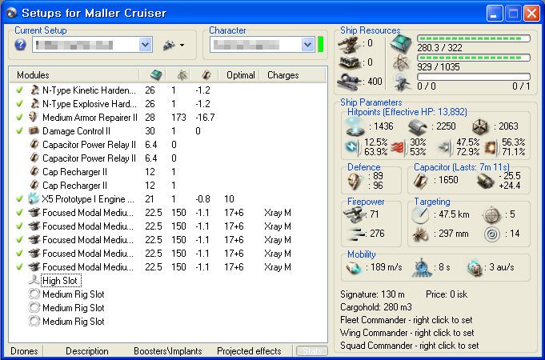Click Squad Commander right click to set
The height and width of the screenshot is (360, 545).
pos(410,346)
